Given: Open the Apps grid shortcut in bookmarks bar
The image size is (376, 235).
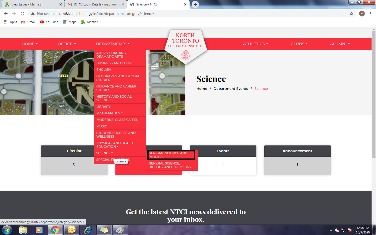Looking at the screenshot, I should coord(10,22).
